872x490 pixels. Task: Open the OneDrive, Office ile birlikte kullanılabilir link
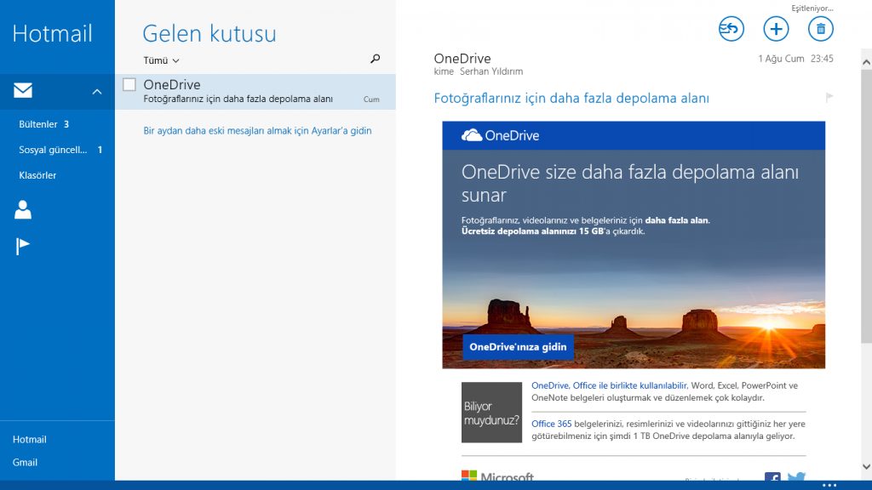pos(609,385)
